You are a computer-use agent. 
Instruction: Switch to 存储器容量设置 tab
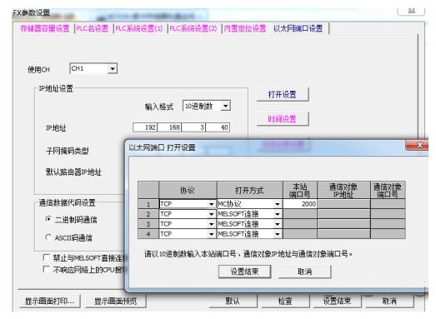(45, 28)
